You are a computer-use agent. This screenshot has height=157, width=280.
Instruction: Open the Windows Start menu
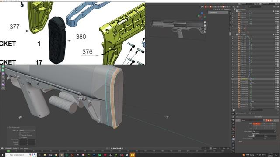click(x=2, y=155)
